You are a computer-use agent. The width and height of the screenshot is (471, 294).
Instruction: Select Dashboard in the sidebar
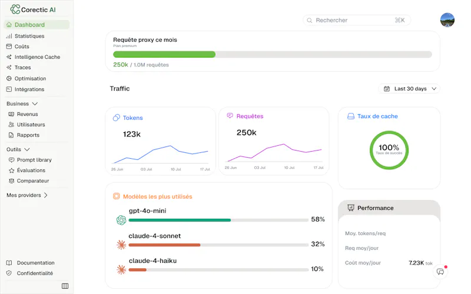click(x=37, y=25)
